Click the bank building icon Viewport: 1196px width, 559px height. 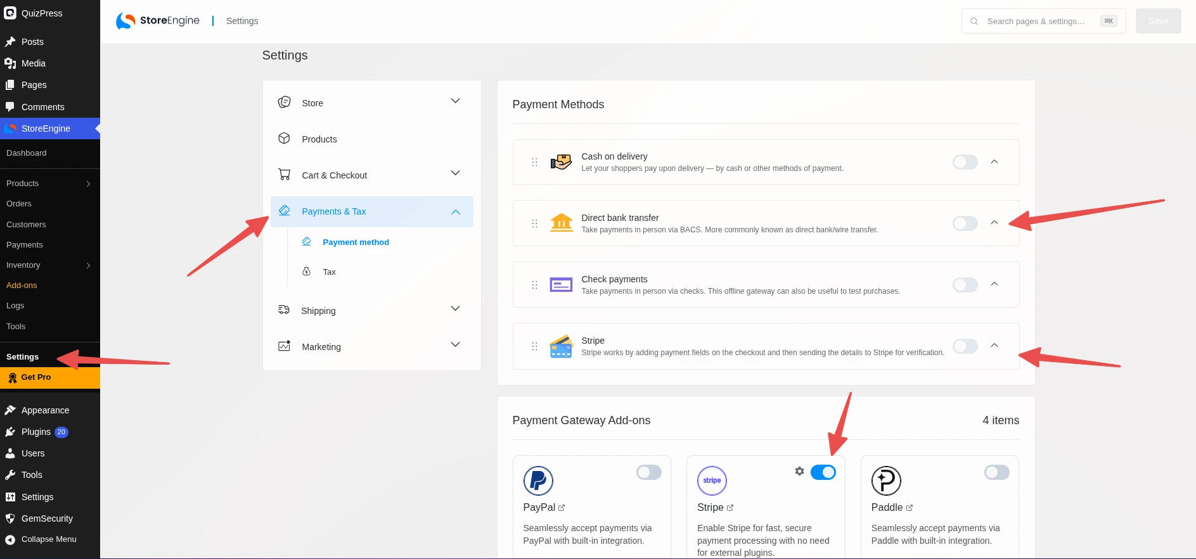click(562, 223)
